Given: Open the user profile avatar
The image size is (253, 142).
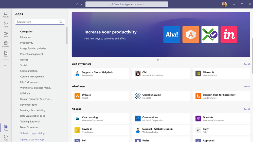Looking at the screenshot, I should [224, 4].
